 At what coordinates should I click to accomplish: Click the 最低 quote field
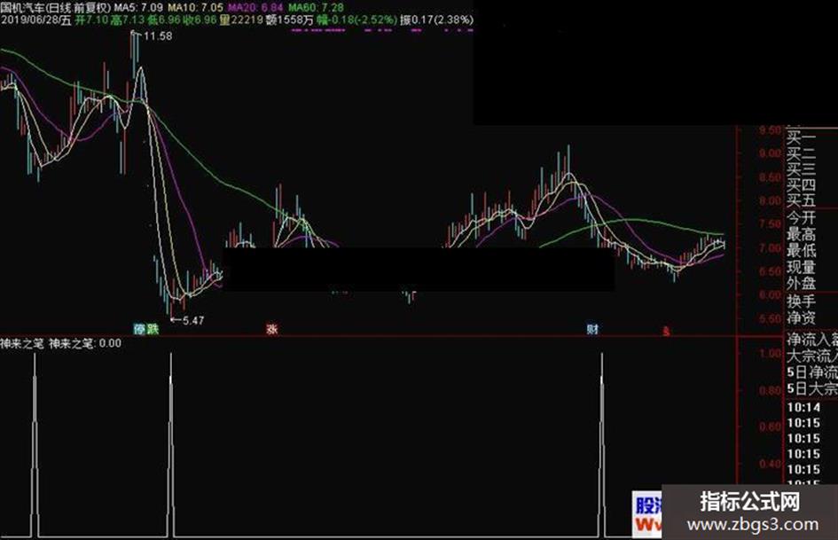[801, 250]
